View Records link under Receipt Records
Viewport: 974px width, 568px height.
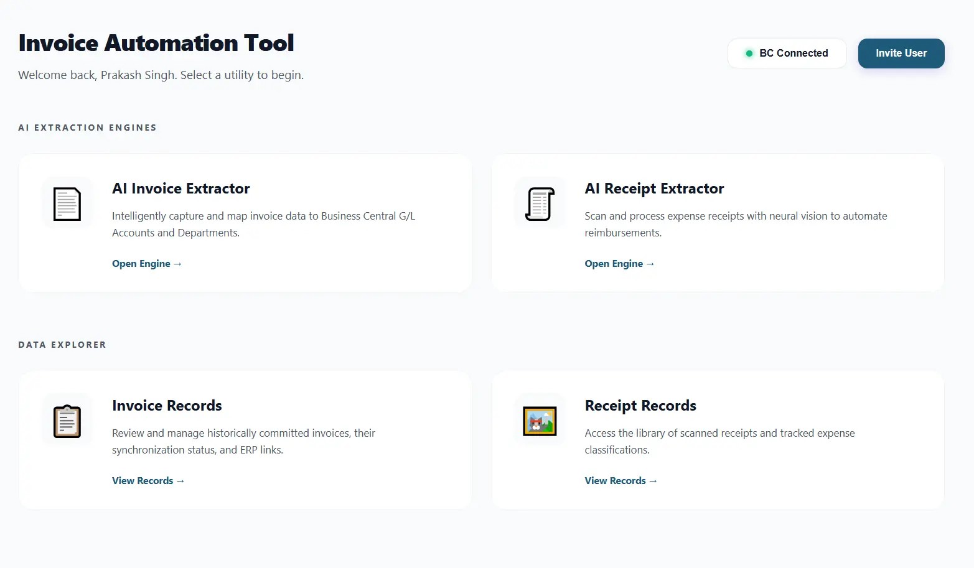620,481
